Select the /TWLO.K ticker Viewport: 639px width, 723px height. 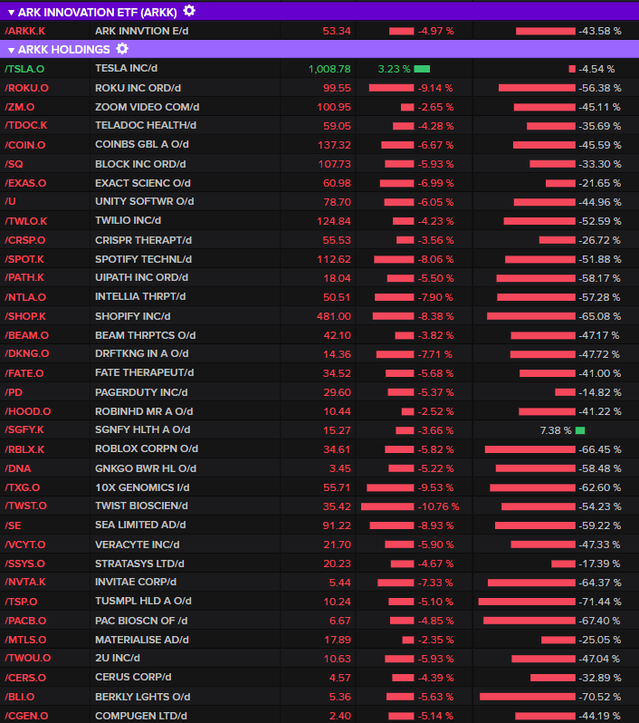26,221
